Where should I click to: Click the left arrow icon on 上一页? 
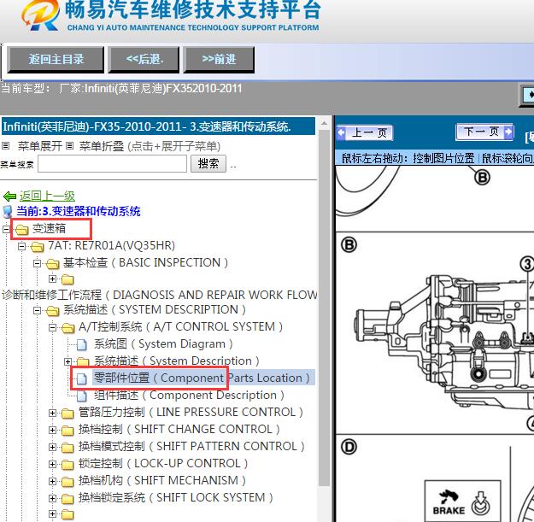(341, 132)
